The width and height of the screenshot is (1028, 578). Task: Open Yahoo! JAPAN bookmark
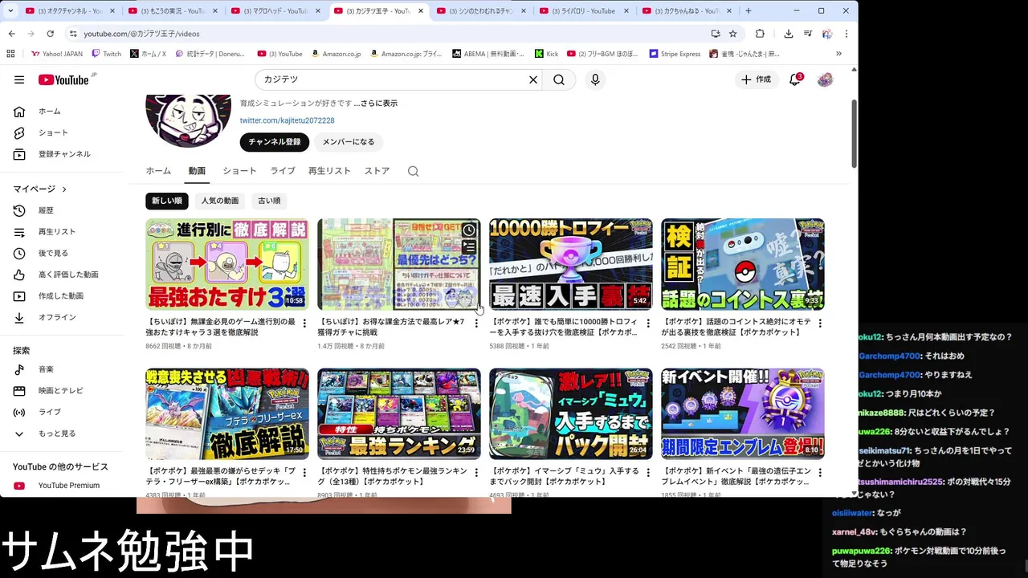(57, 54)
